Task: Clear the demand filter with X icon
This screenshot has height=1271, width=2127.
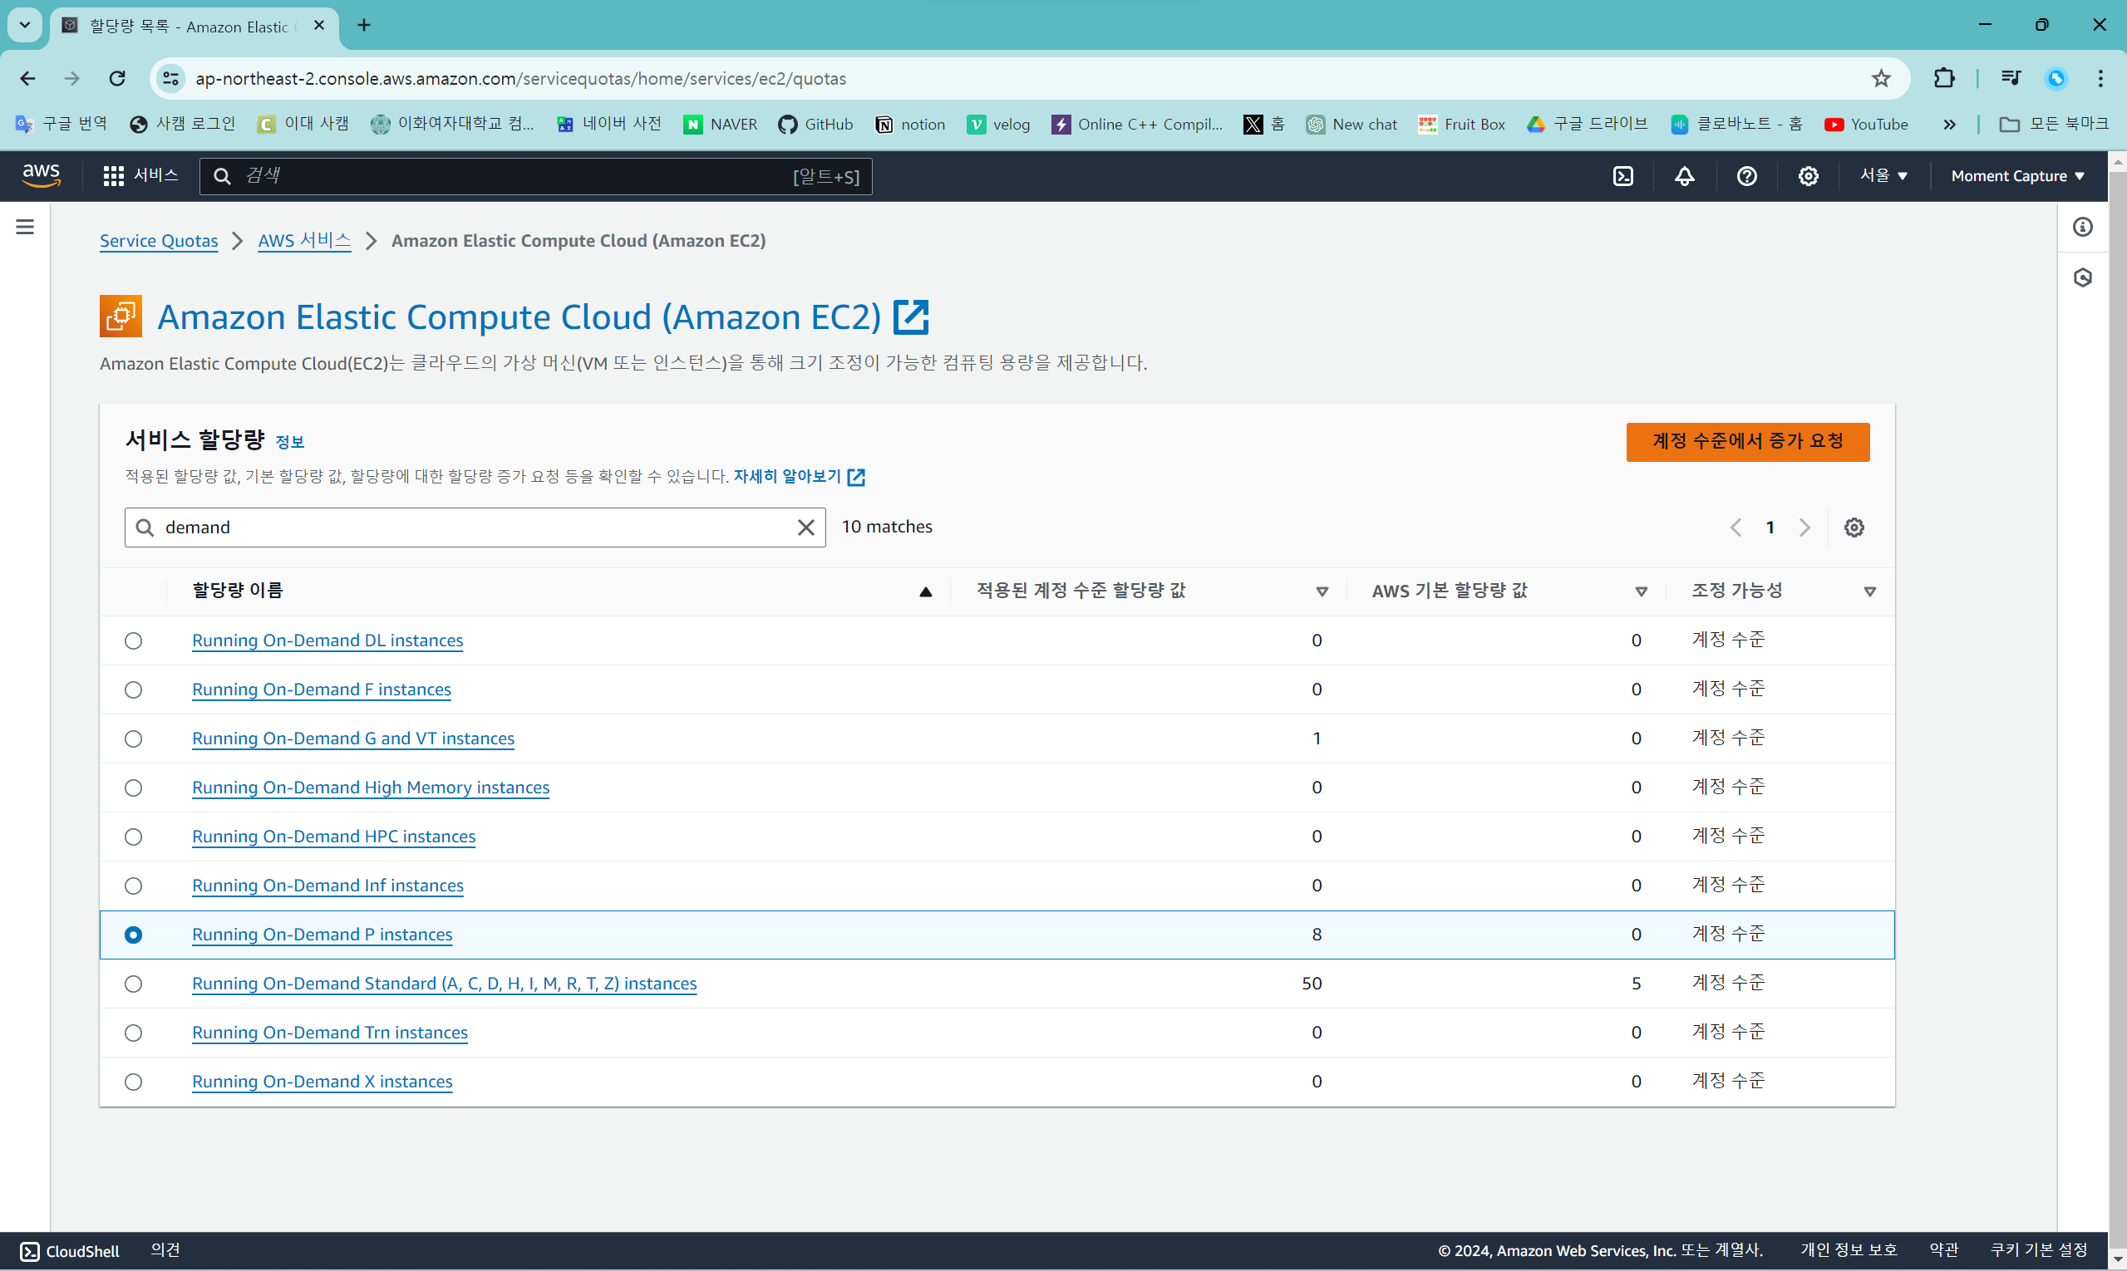Action: pyautogui.click(x=805, y=528)
